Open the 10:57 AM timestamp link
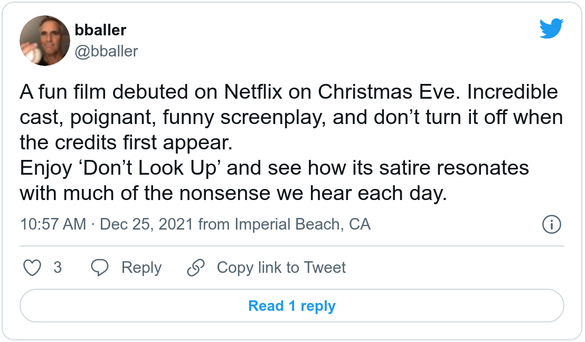 (x=53, y=224)
